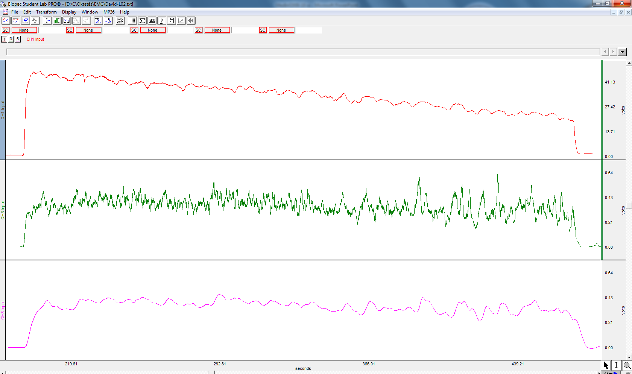
Task: Click the 292.81 horizontal time value
Action: pos(220,364)
